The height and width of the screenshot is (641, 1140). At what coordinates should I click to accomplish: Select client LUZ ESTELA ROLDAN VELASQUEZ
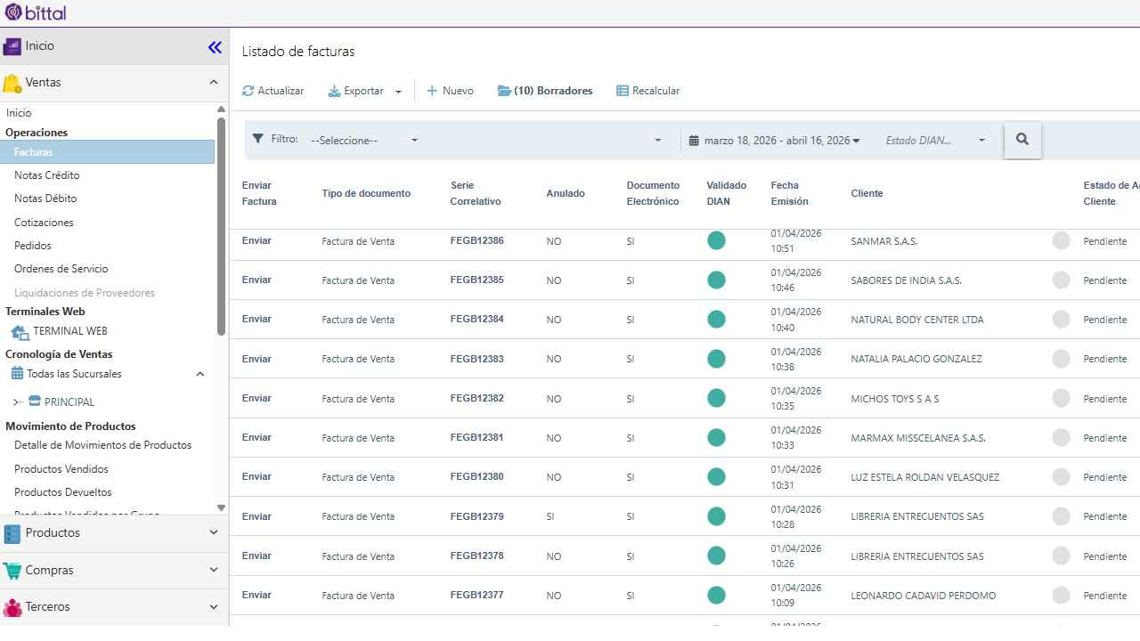924,477
